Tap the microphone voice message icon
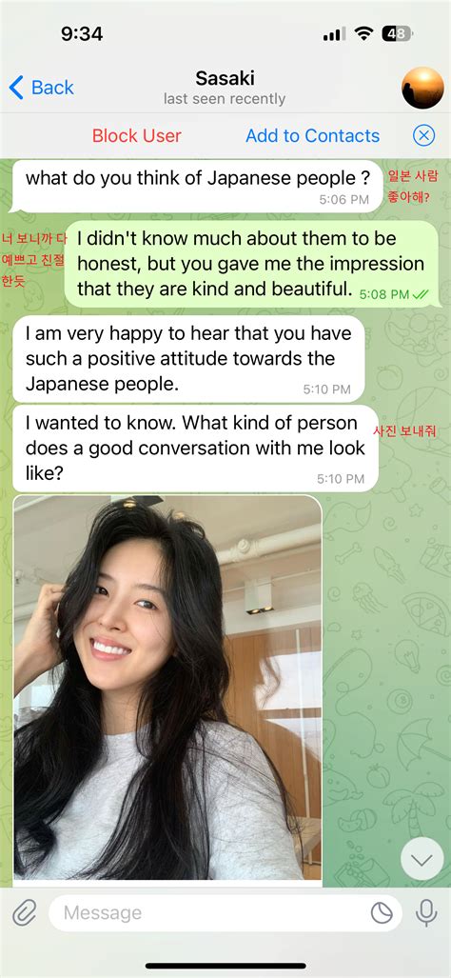The height and width of the screenshot is (978, 451). [426, 913]
